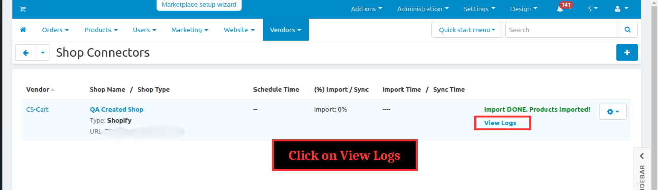Launch the Marketplace setup wizard

point(199,5)
